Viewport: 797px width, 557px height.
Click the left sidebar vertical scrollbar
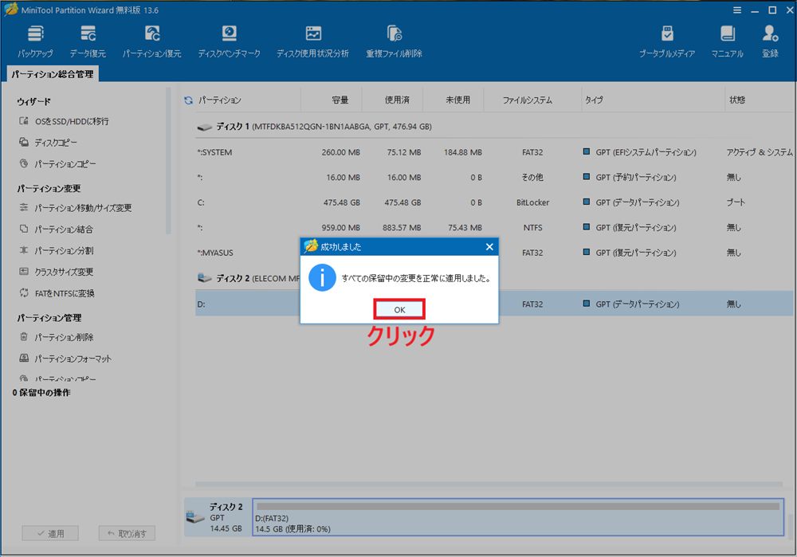coord(168,162)
